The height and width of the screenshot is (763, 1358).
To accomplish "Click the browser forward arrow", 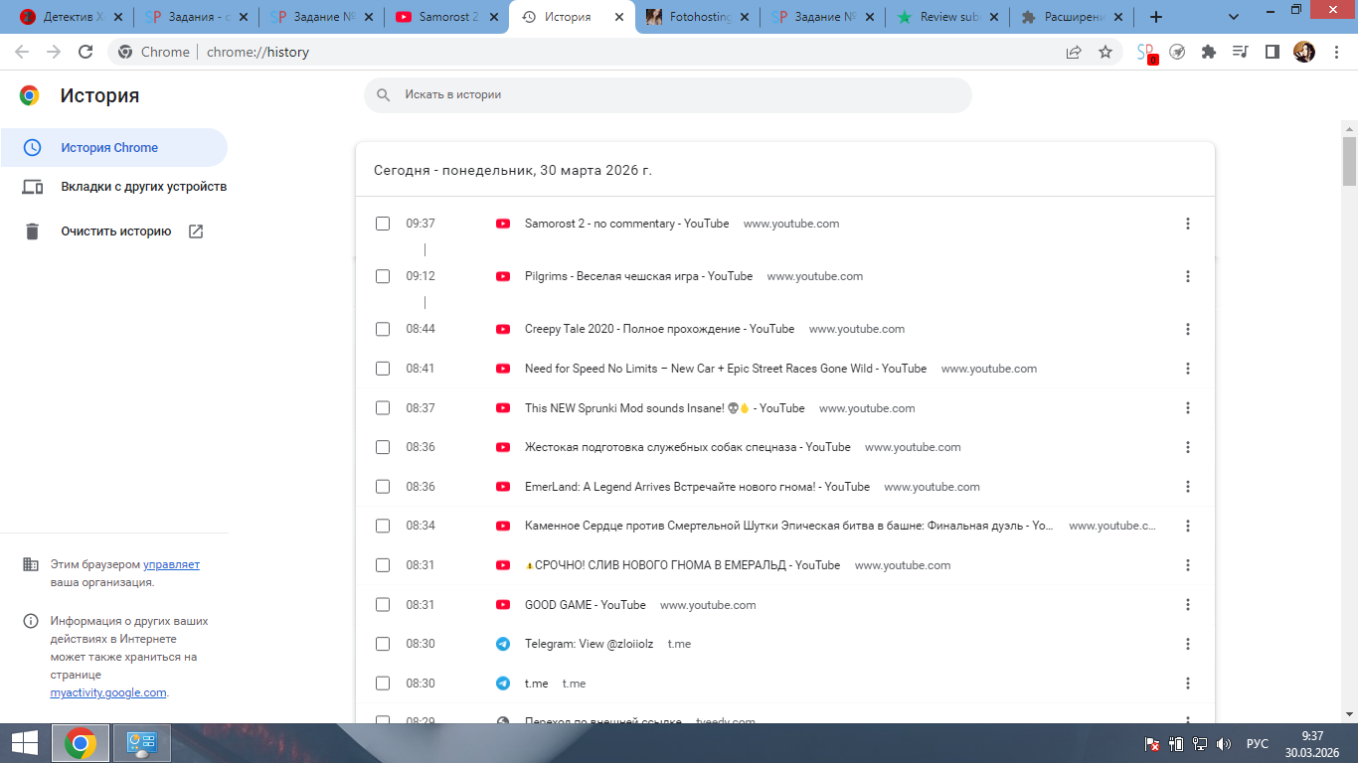I will (54, 52).
